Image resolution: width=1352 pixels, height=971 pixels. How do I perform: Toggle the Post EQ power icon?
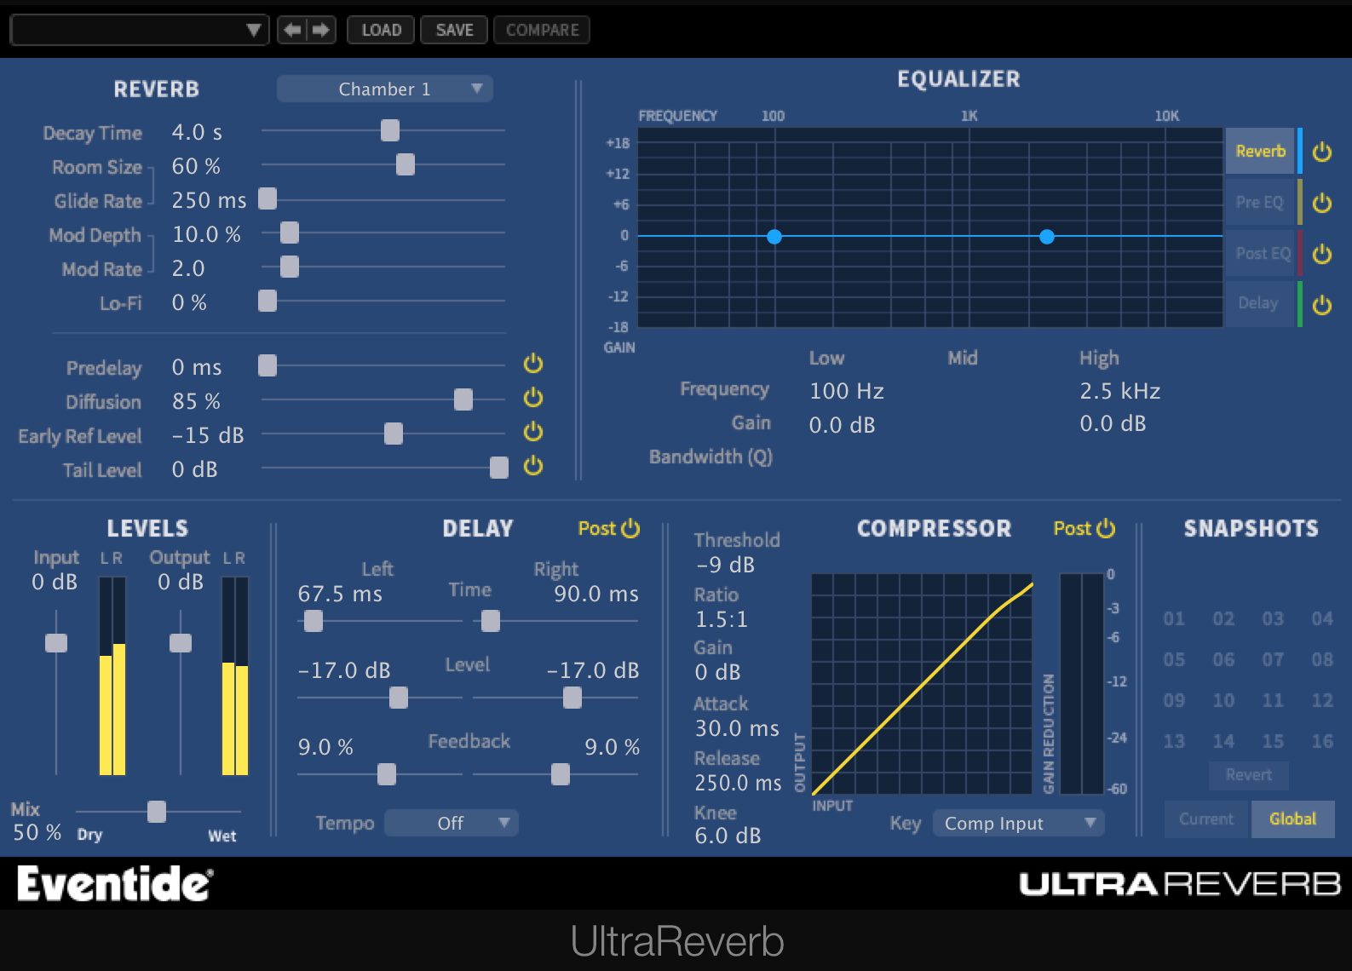(x=1322, y=254)
